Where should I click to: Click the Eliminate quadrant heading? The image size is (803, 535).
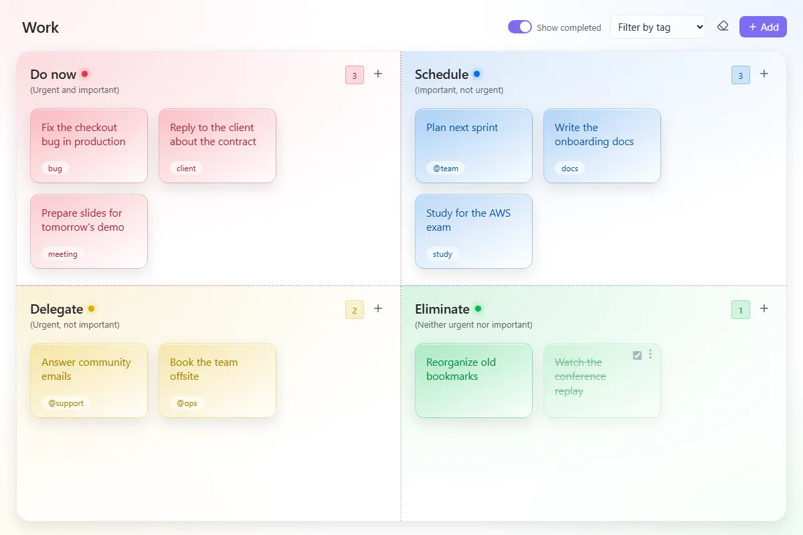(442, 309)
